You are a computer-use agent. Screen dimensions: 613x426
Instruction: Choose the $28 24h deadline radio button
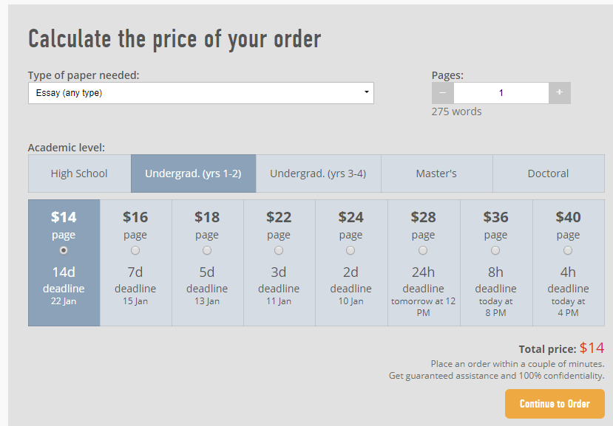423,250
